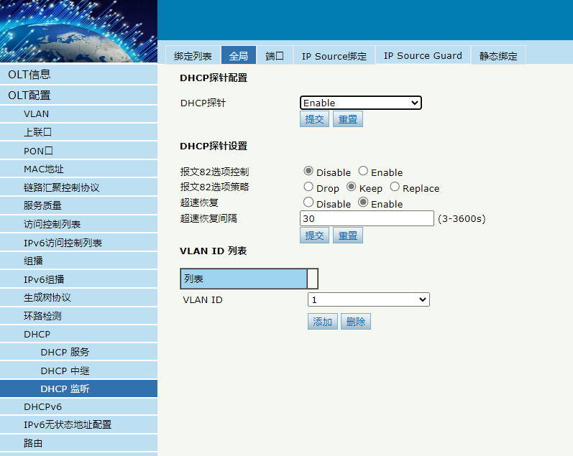Open the DHCP探针 Enable dropdown
The image size is (573, 456).
[361, 103]
